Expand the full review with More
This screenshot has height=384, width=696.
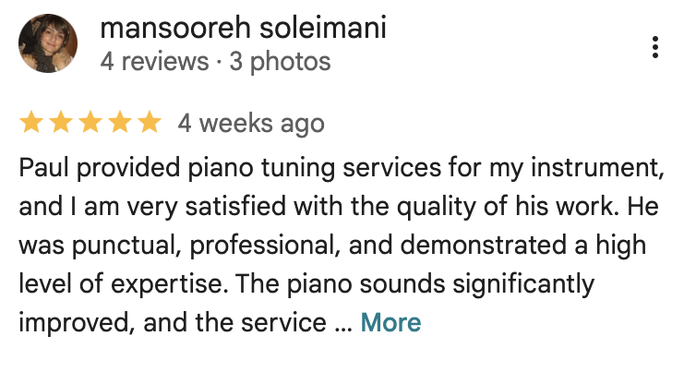(390, 322)
